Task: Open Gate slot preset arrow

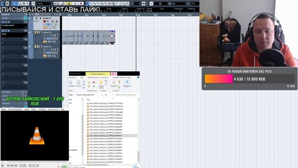Action: point(26,36)
